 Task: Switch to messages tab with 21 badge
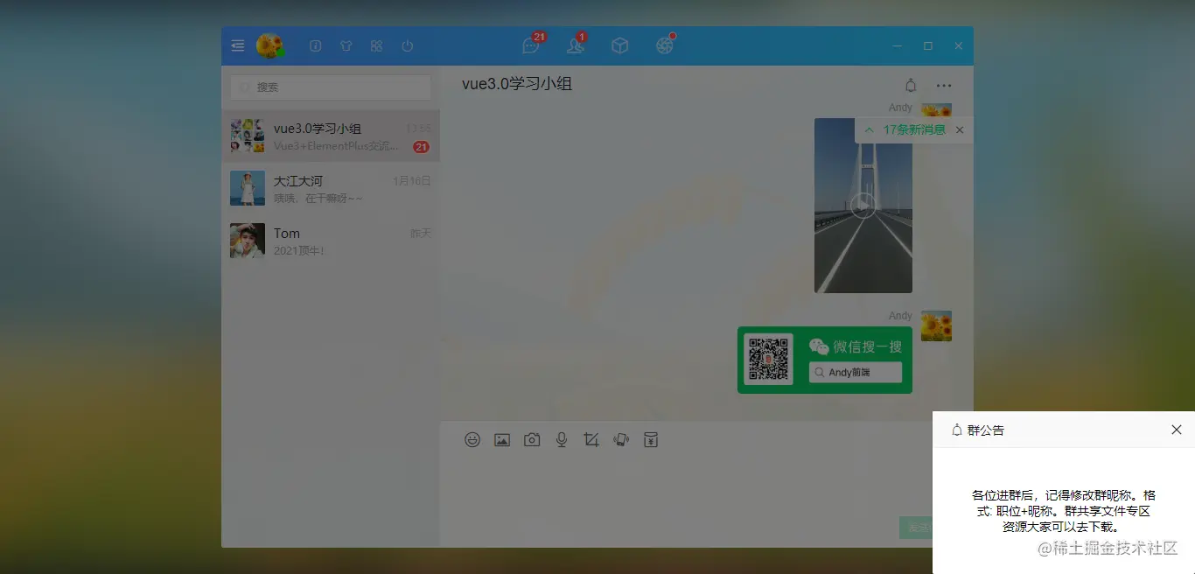click(x=531, y=45)
